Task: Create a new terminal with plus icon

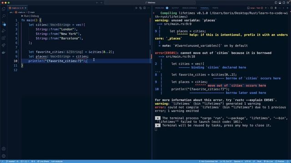Action: coord(266,8)
